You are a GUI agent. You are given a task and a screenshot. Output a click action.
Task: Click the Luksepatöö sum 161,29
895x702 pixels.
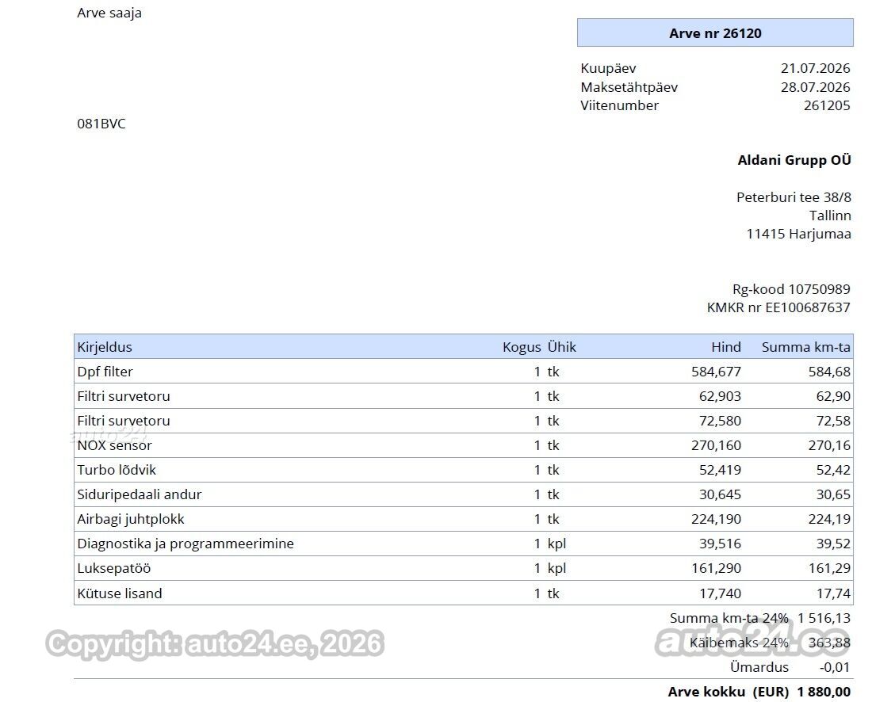coord(829,568)
